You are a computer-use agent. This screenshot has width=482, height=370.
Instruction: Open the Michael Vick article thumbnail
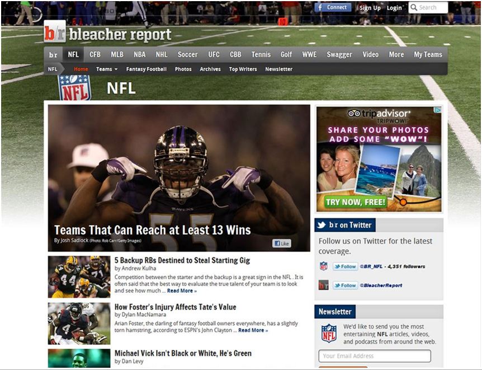point(79,358)
